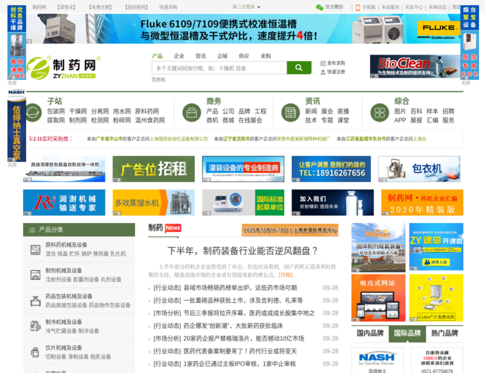Select the 资讯 search tab
485x373 pixels.
pos(201,56)
